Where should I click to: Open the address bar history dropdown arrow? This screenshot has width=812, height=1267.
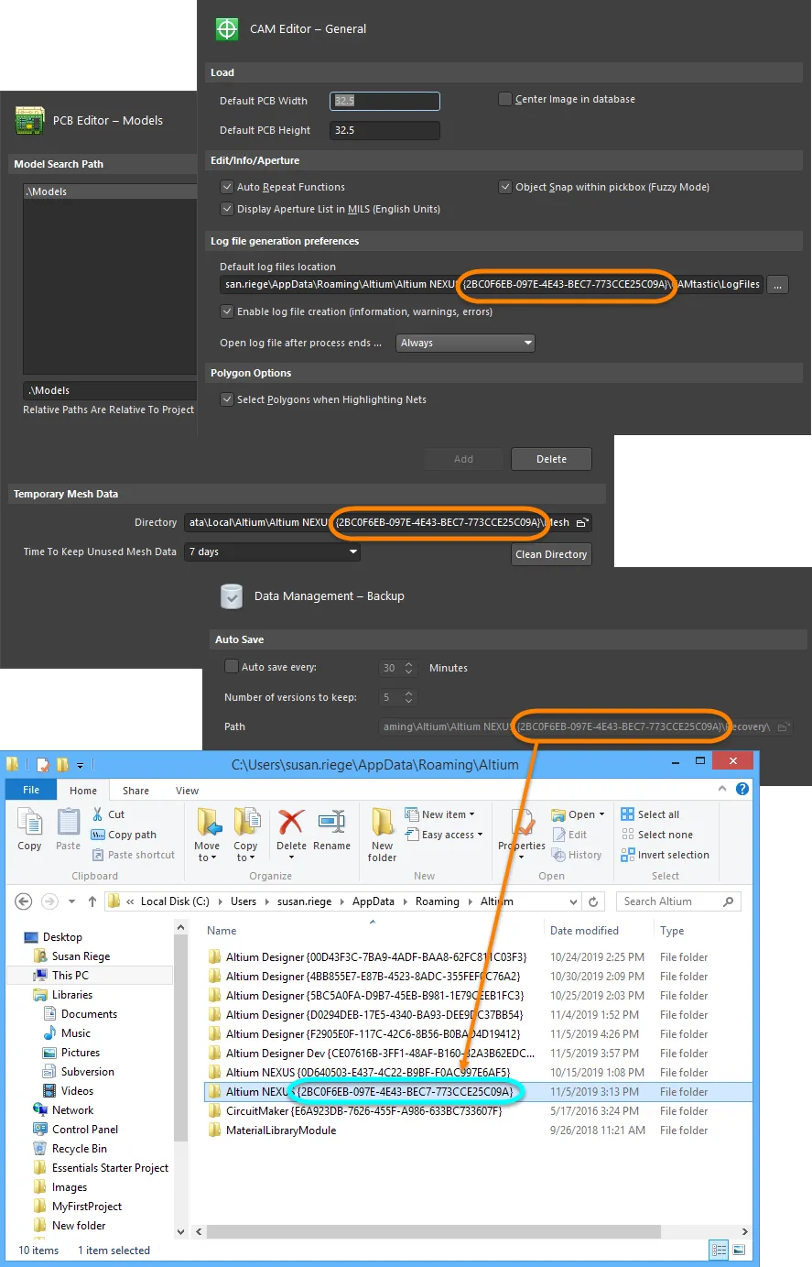click(574, 901)
